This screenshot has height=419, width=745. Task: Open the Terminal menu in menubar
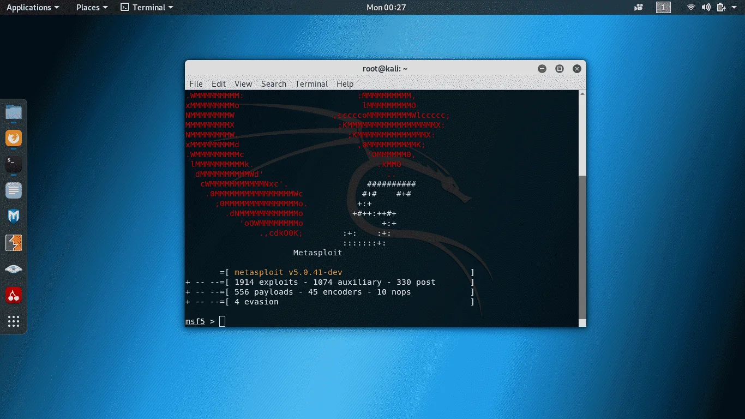click(x=311, y=83)
